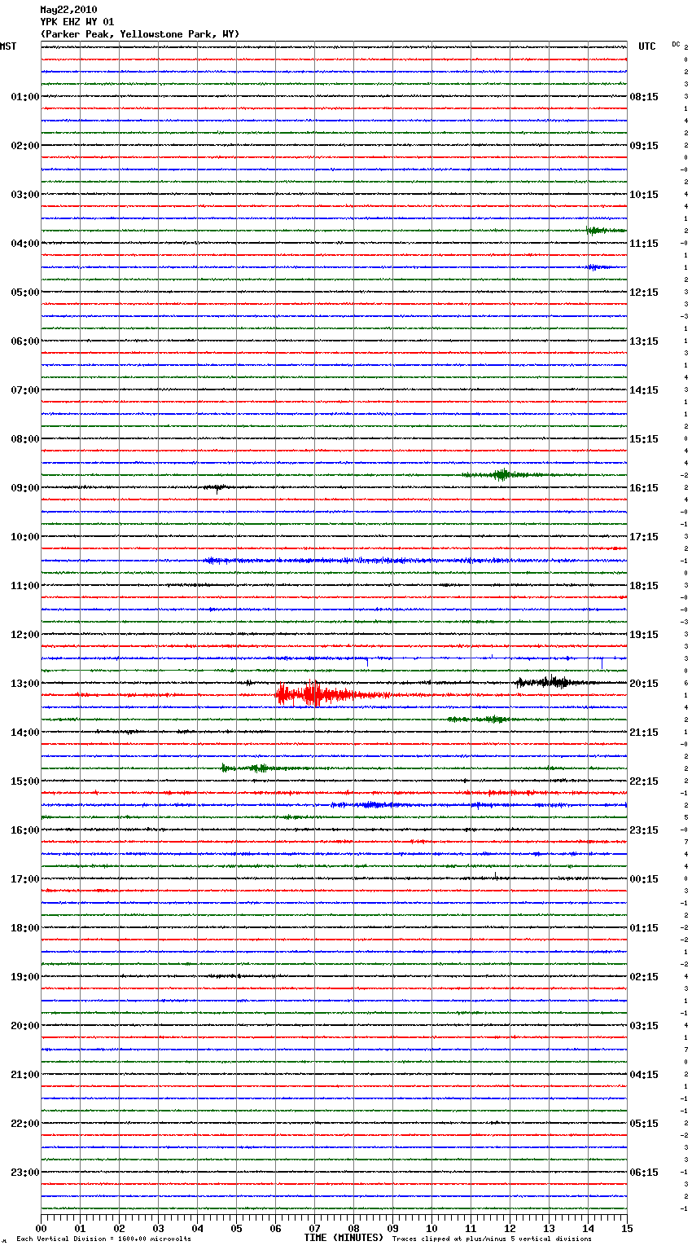The image size is (692, 1250).
Task: Select the 21:00 MST time label
Action: pos(25,1075)
